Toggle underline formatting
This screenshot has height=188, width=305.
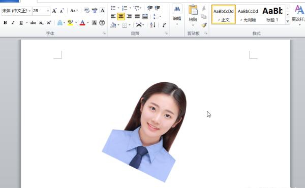coord(21,23)
